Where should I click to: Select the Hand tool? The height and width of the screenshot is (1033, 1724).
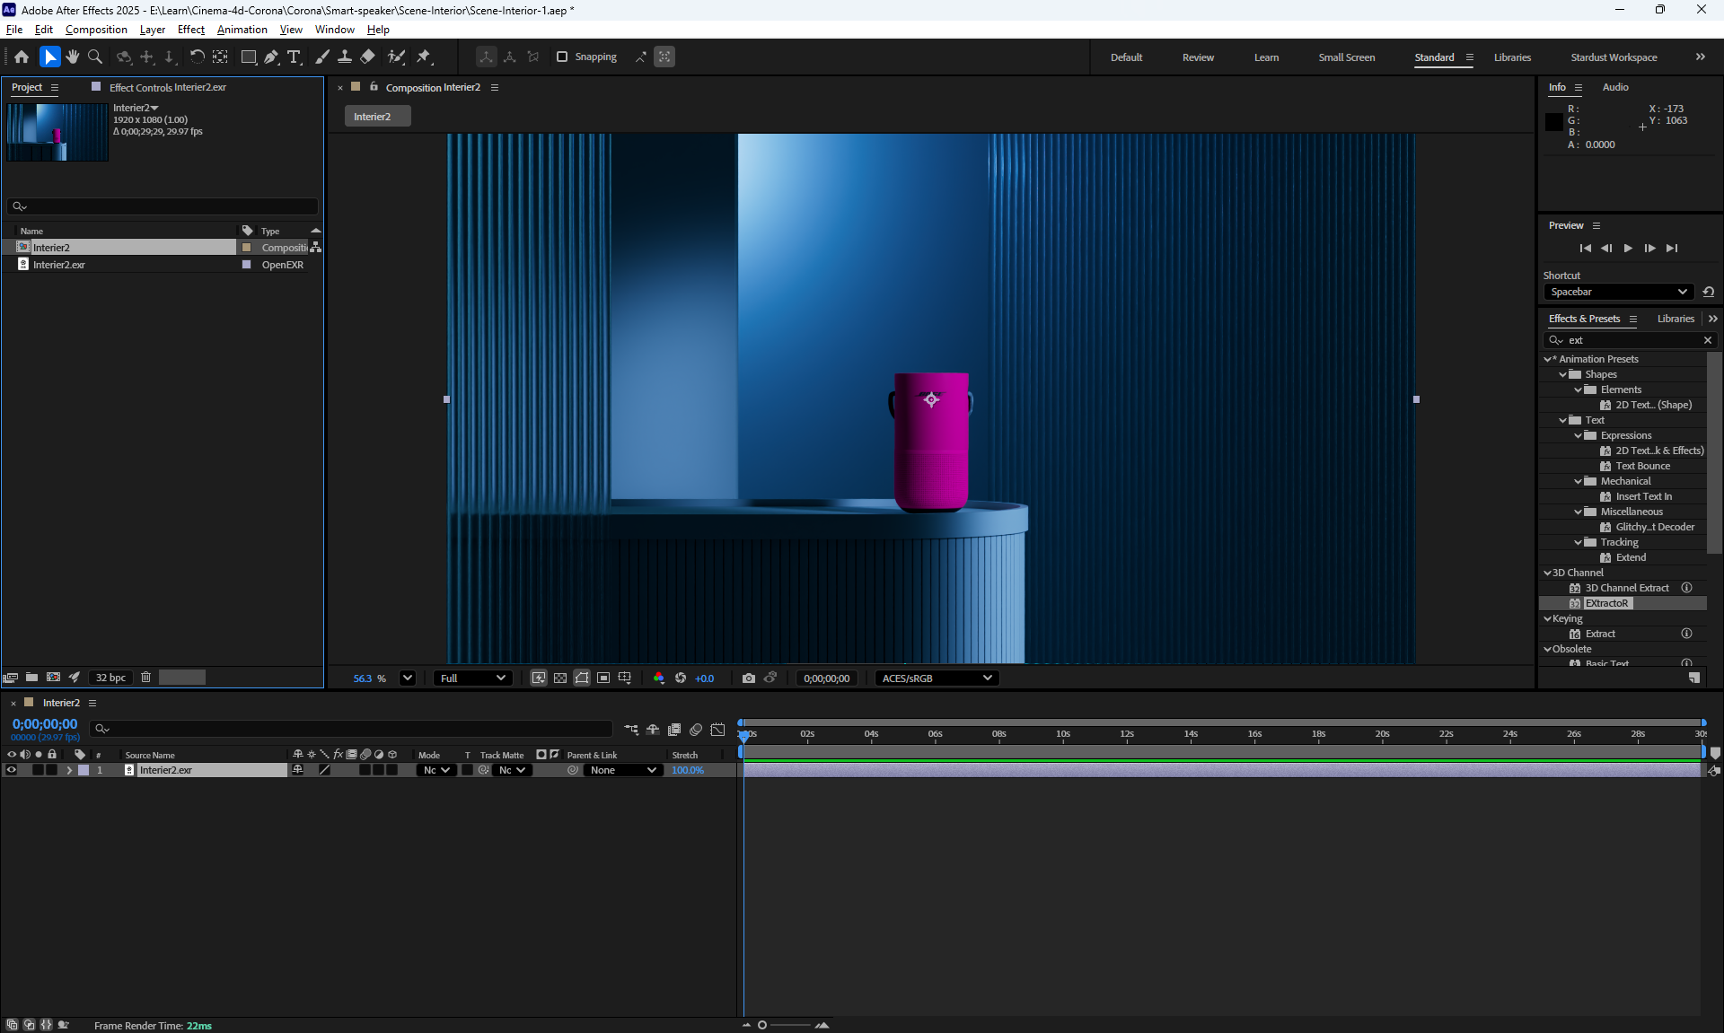(73, 57)
